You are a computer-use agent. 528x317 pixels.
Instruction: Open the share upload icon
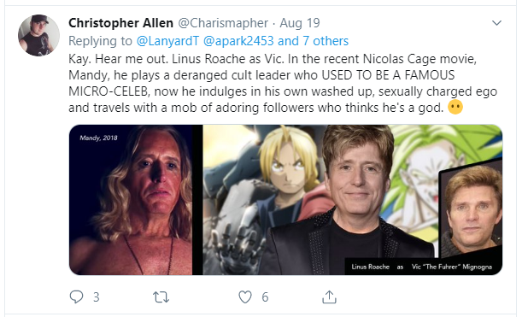[329, 296]
